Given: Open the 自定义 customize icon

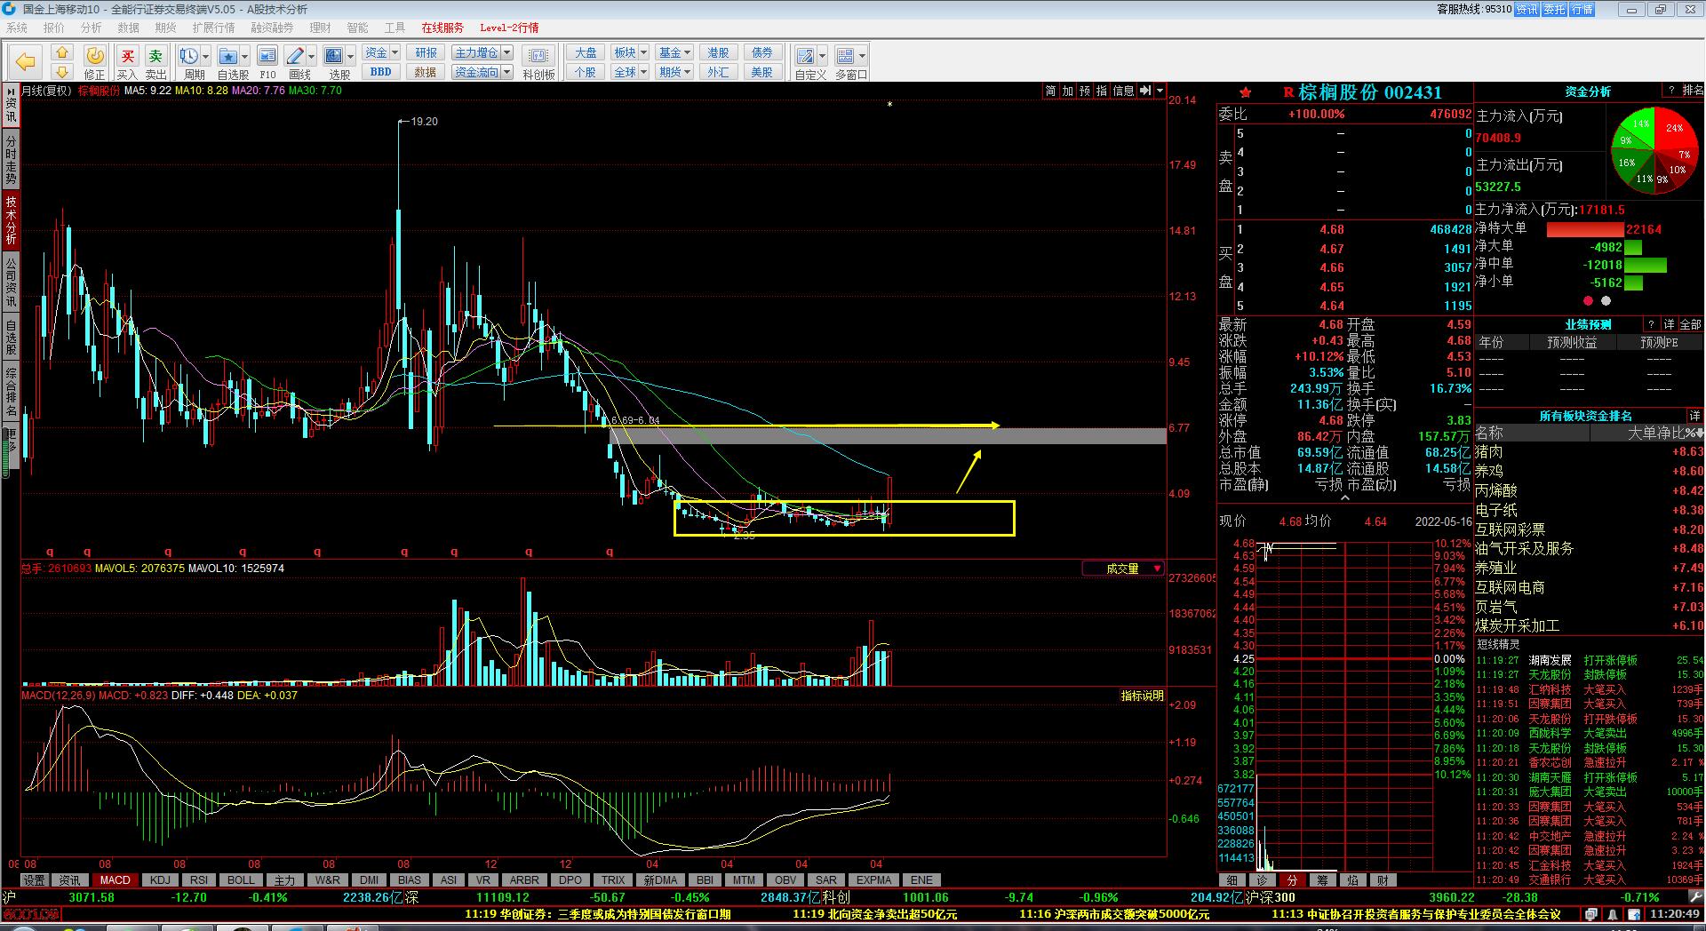Looking at the screenshot, I should tap(805, 56).
